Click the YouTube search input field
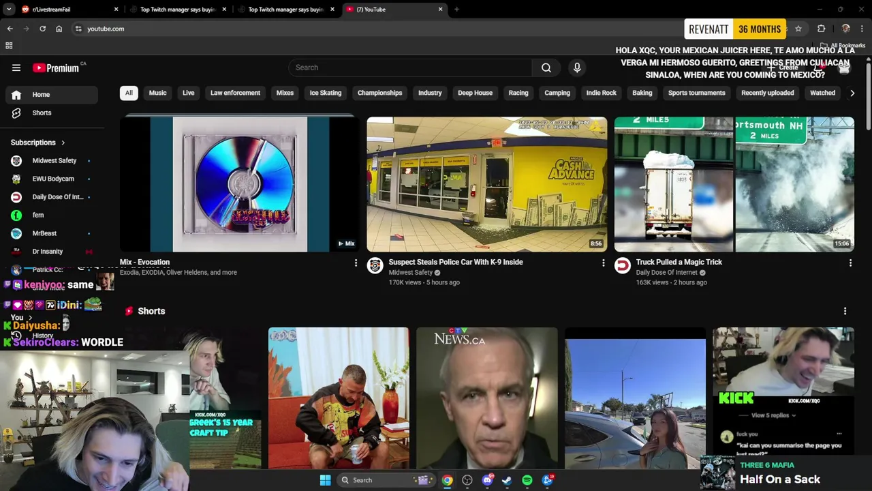Screen dimensions: 872x491 410,68
